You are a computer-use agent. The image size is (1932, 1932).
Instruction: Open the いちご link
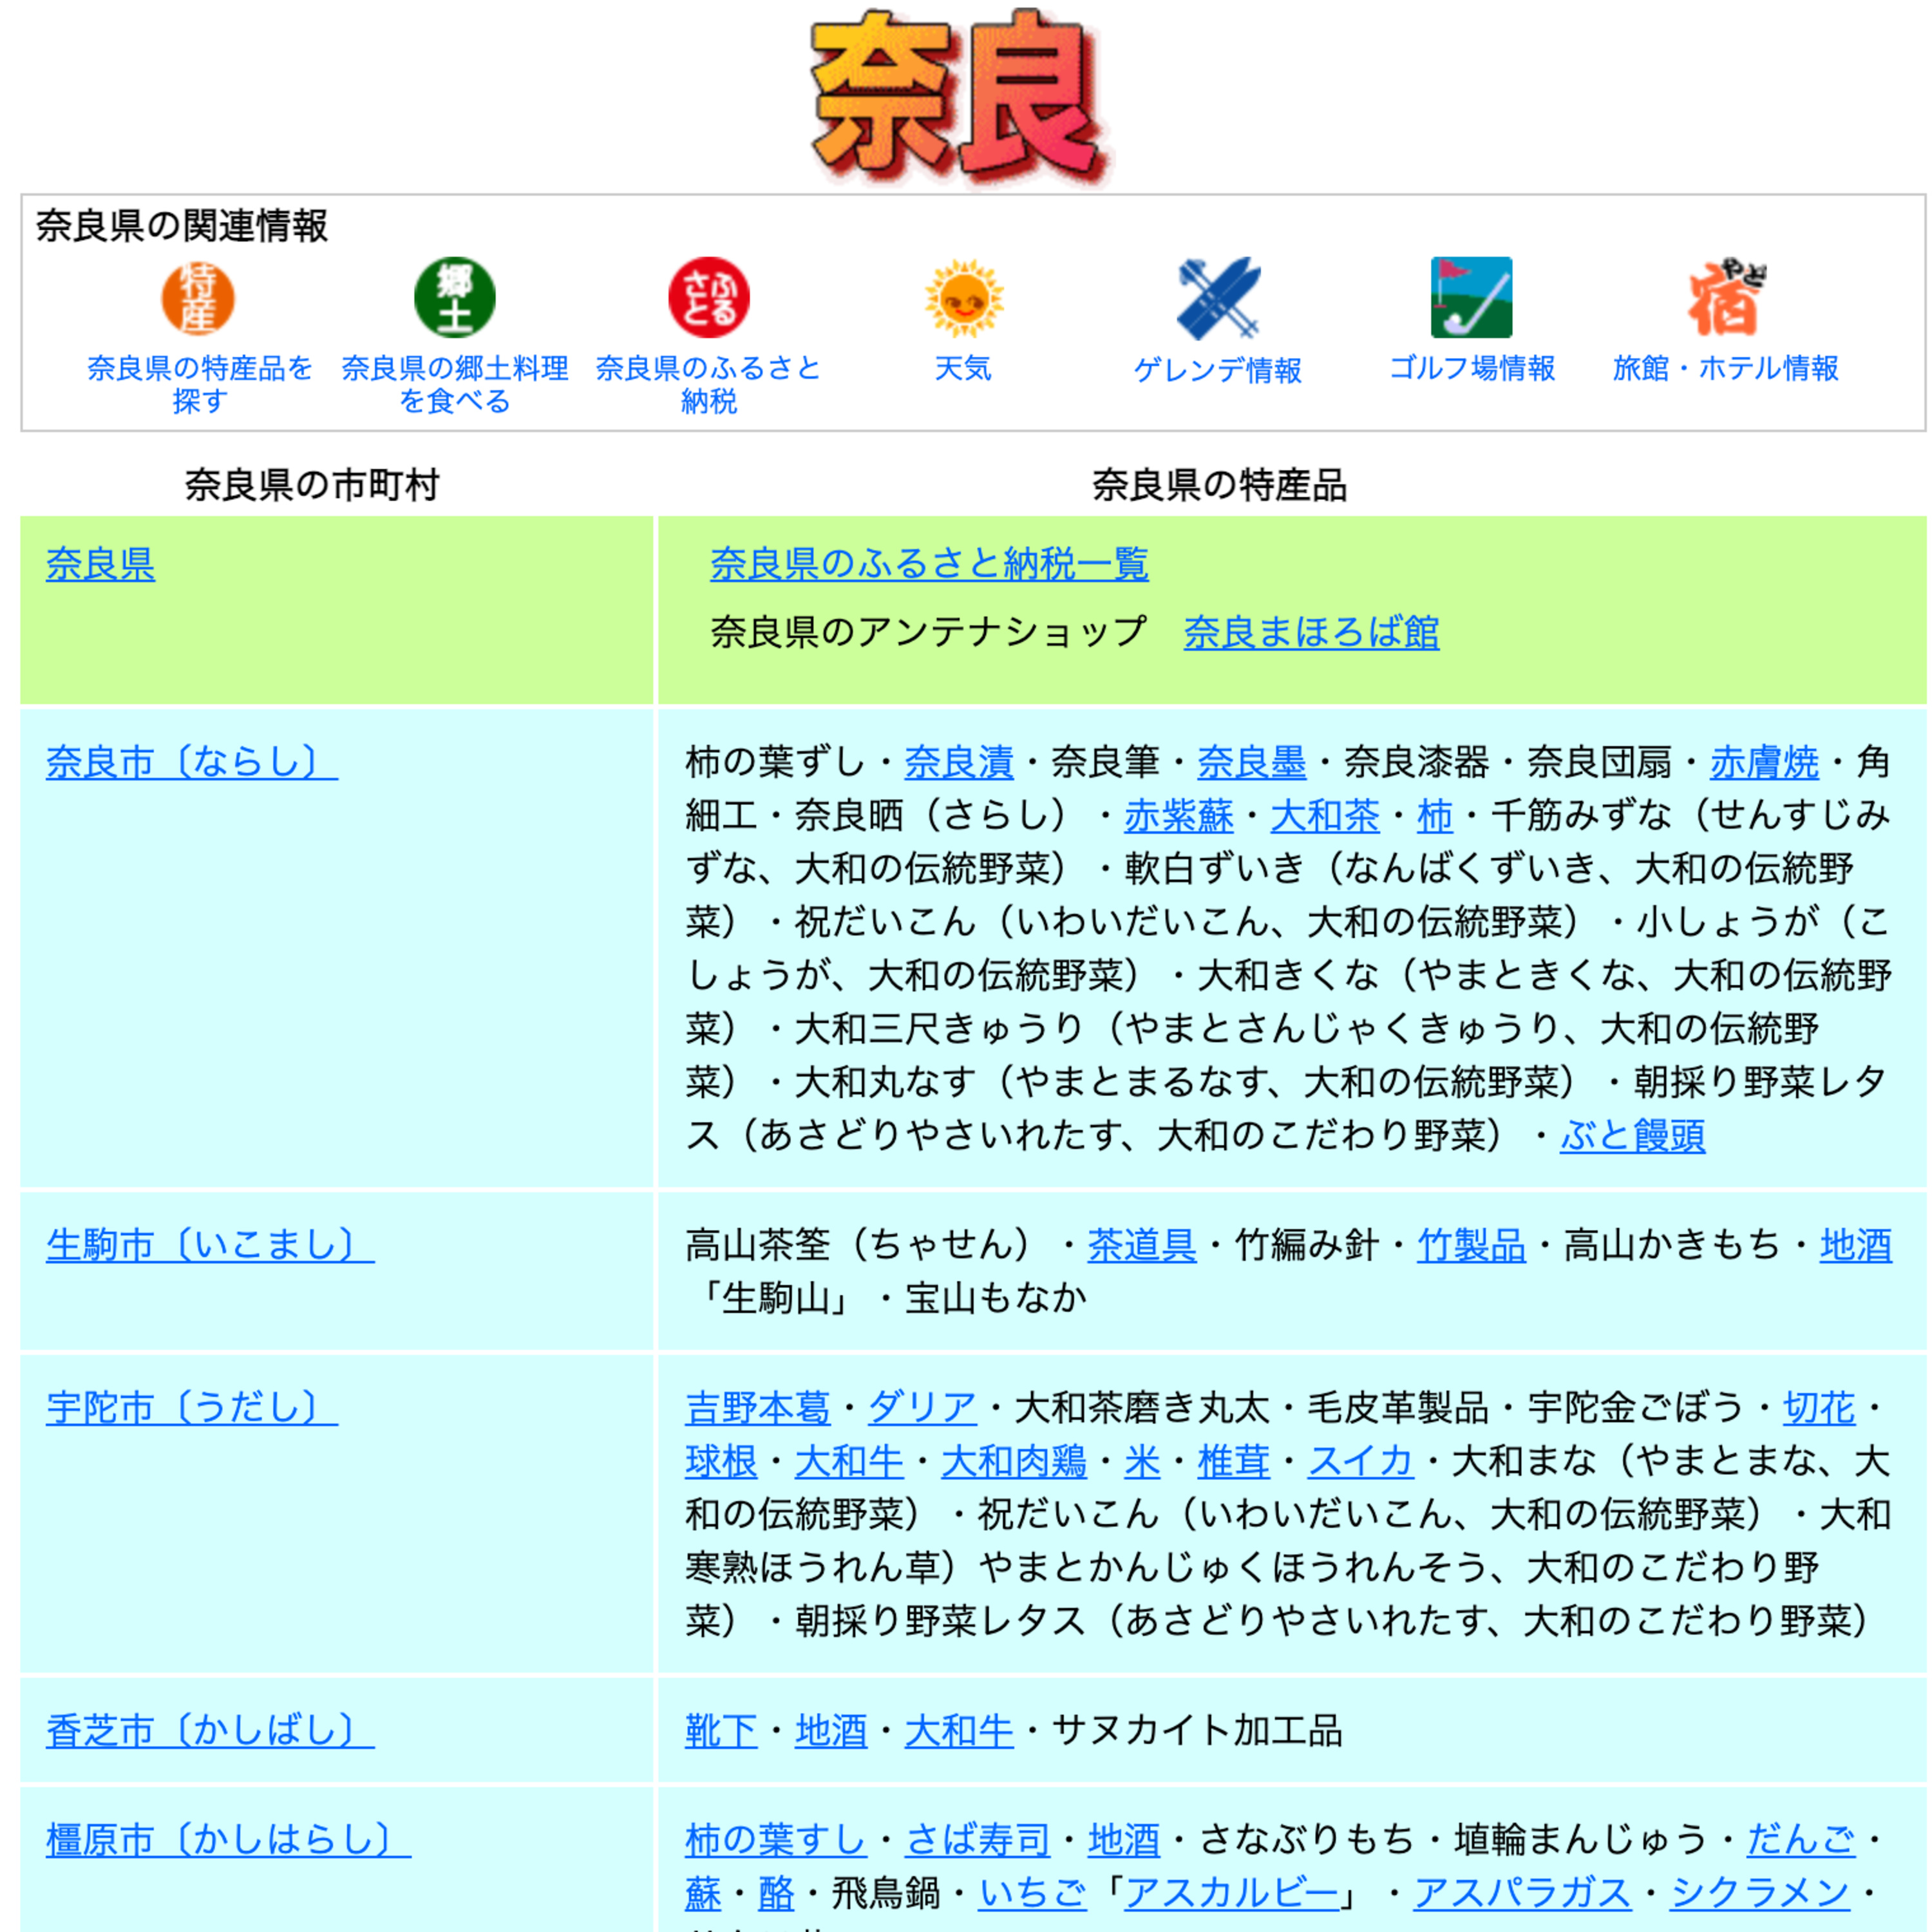coord(1032,1894)
